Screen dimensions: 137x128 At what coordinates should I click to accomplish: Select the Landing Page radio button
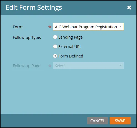pos(55,37)
